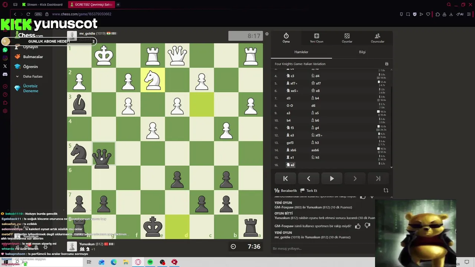Open Spotify from taskbar
Image resolution: width=475 pixels, height=267 pixels.
(150, 262)
